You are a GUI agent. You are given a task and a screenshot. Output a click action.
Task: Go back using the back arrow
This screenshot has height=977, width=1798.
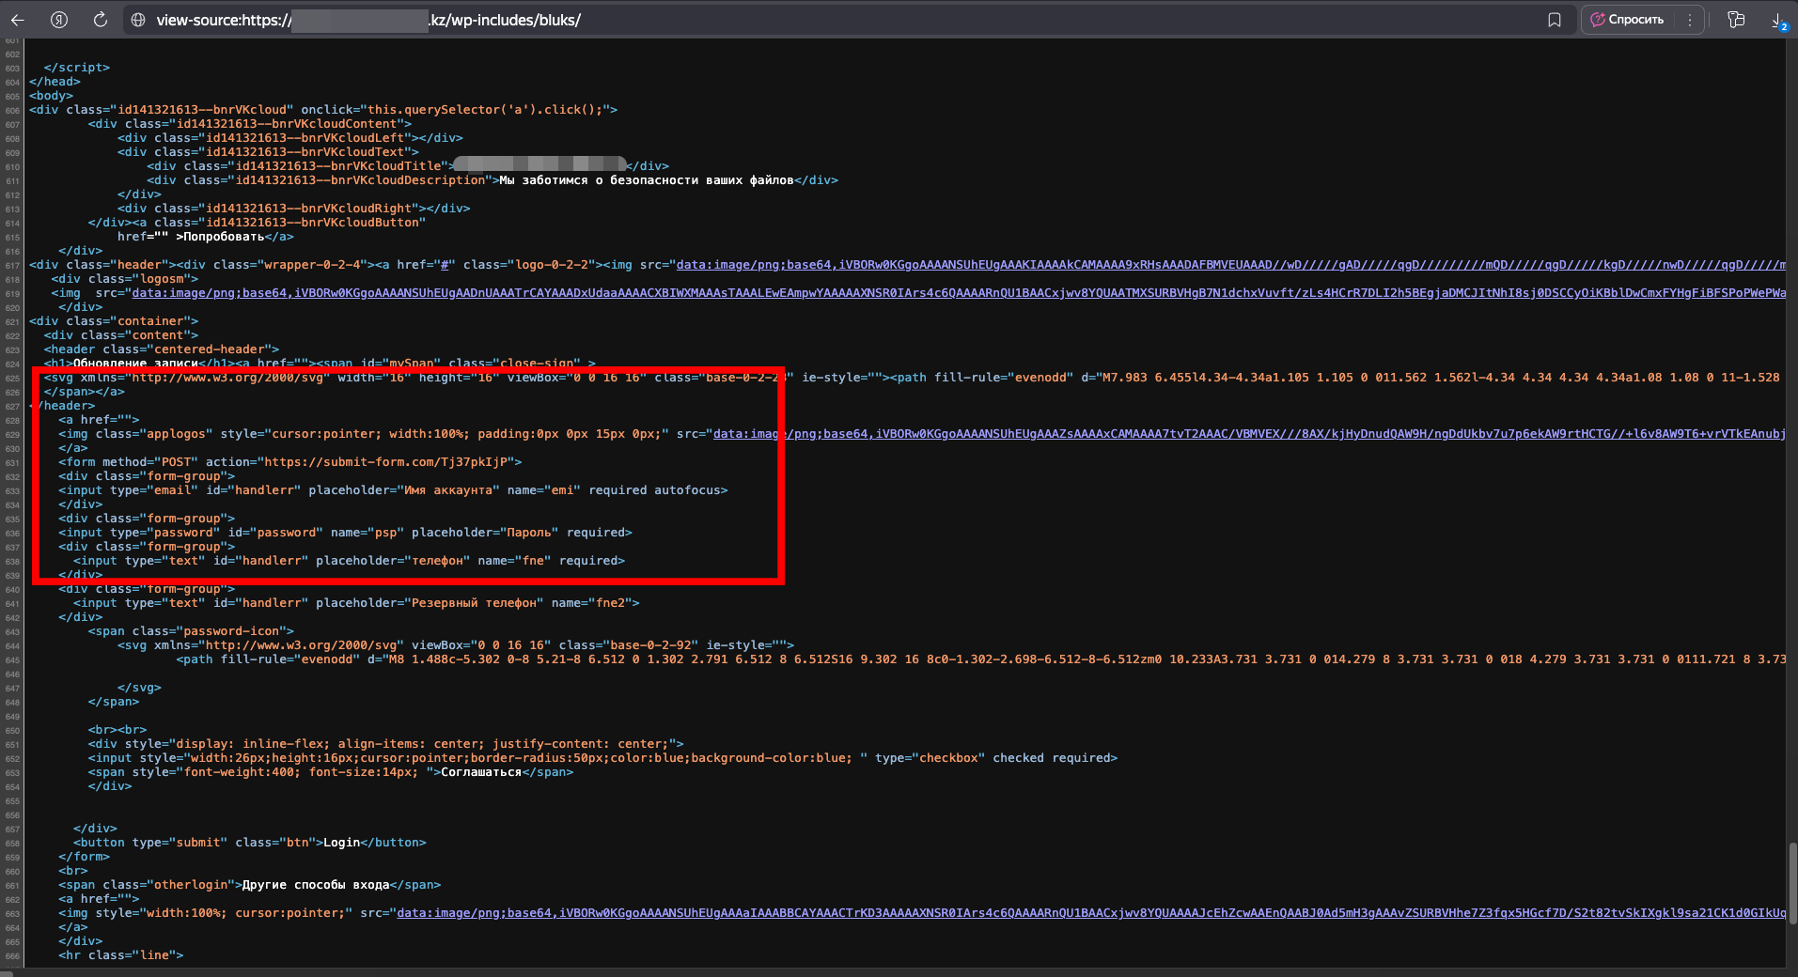[x=18, y=20]
